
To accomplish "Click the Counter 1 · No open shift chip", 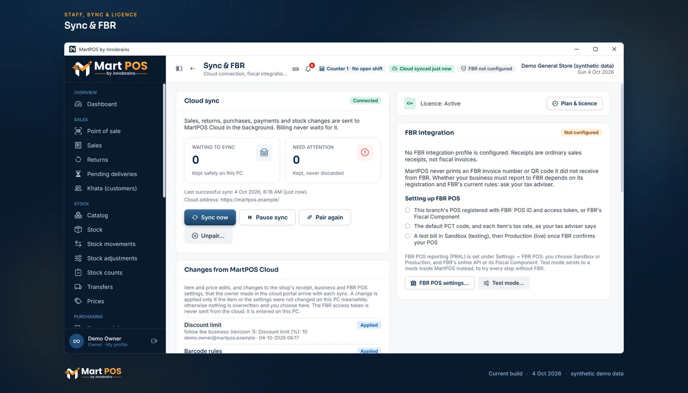I will [x=350, y=69].
